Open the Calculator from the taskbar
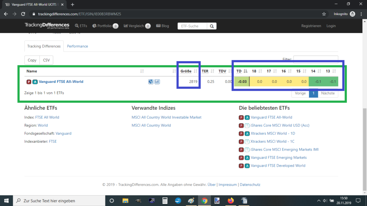 coord(165,201)
